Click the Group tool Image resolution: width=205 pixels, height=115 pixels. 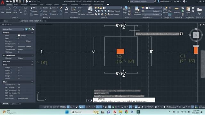pyautogui.click(x=165, y=10)
